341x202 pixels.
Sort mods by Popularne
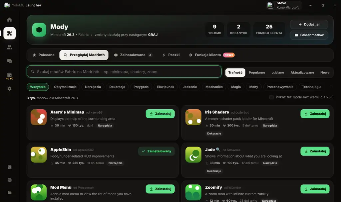tap(257, 72)
